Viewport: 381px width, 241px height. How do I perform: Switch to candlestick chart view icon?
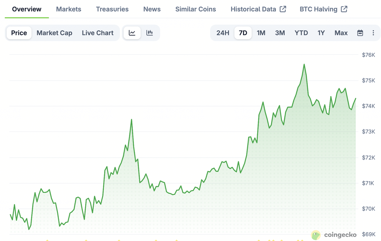149,33
